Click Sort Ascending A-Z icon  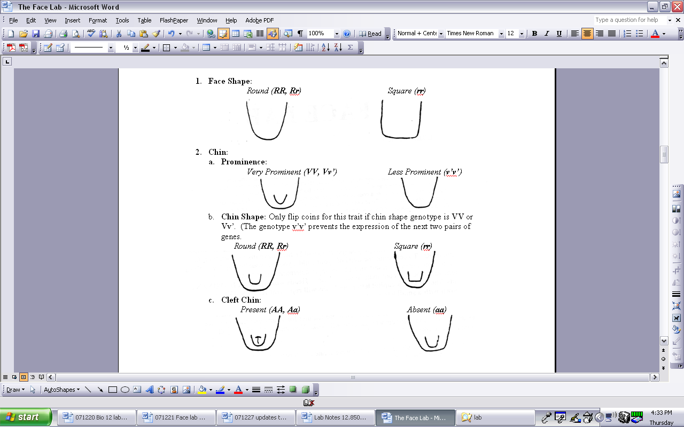325,48
